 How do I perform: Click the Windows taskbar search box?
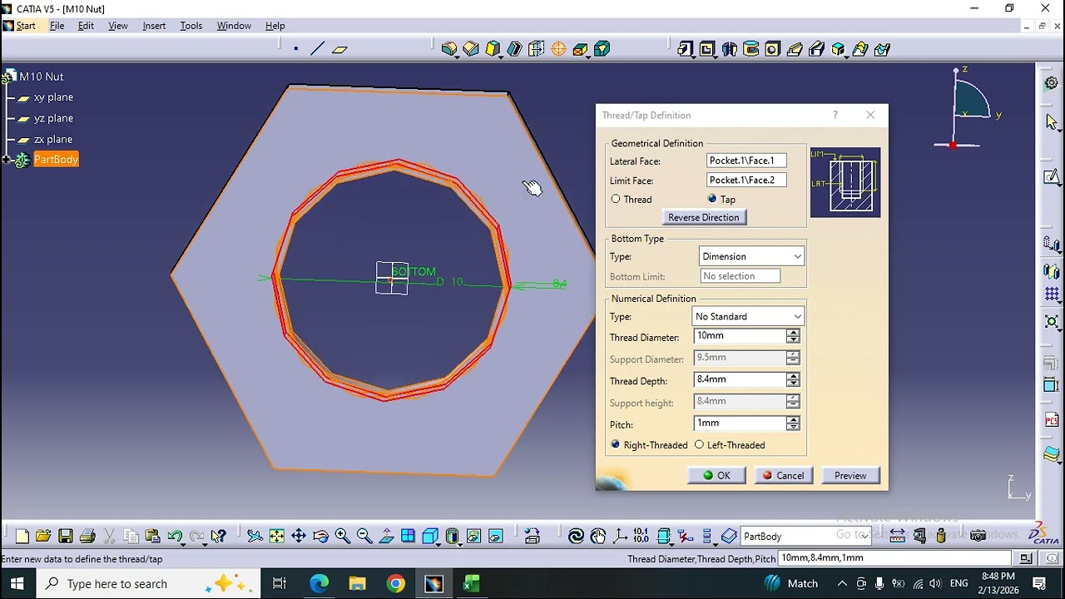tap(148, 583)
